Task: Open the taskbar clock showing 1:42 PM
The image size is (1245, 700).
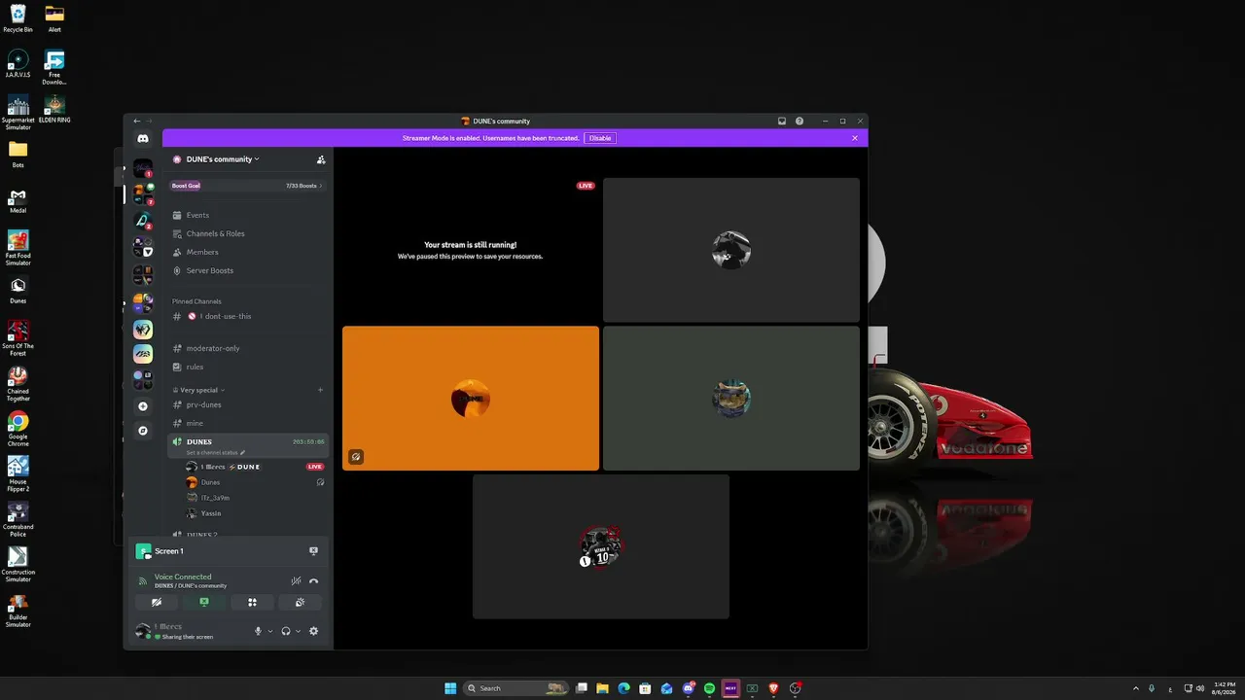Action: click(x=1224, y=688)
